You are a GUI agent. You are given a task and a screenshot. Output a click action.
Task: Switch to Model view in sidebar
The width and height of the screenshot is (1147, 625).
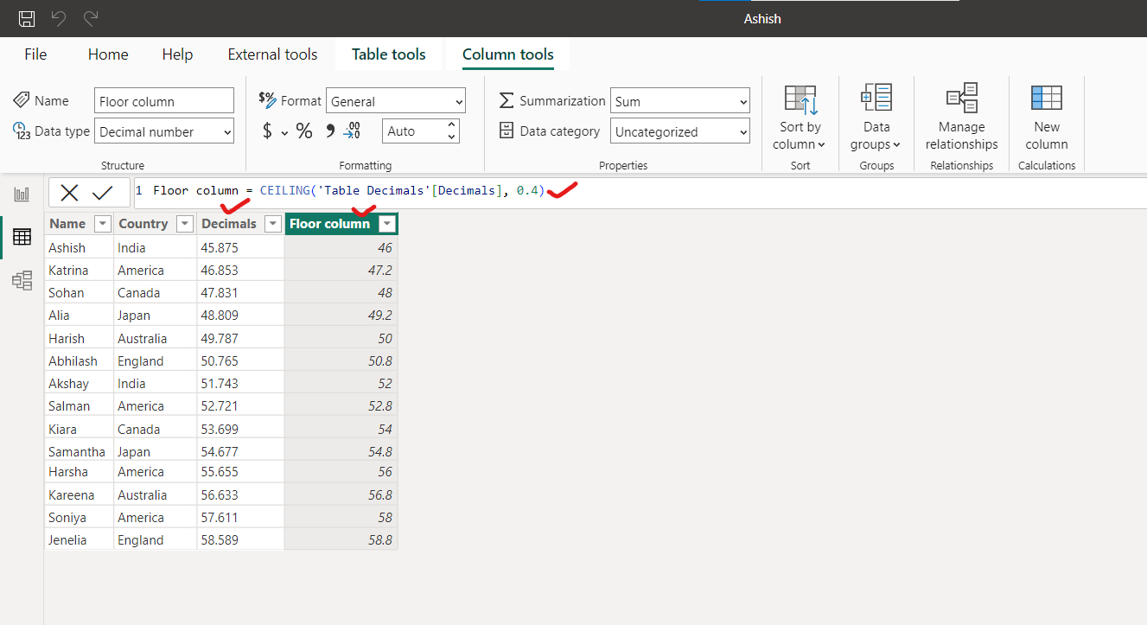[x=22, y=279]
